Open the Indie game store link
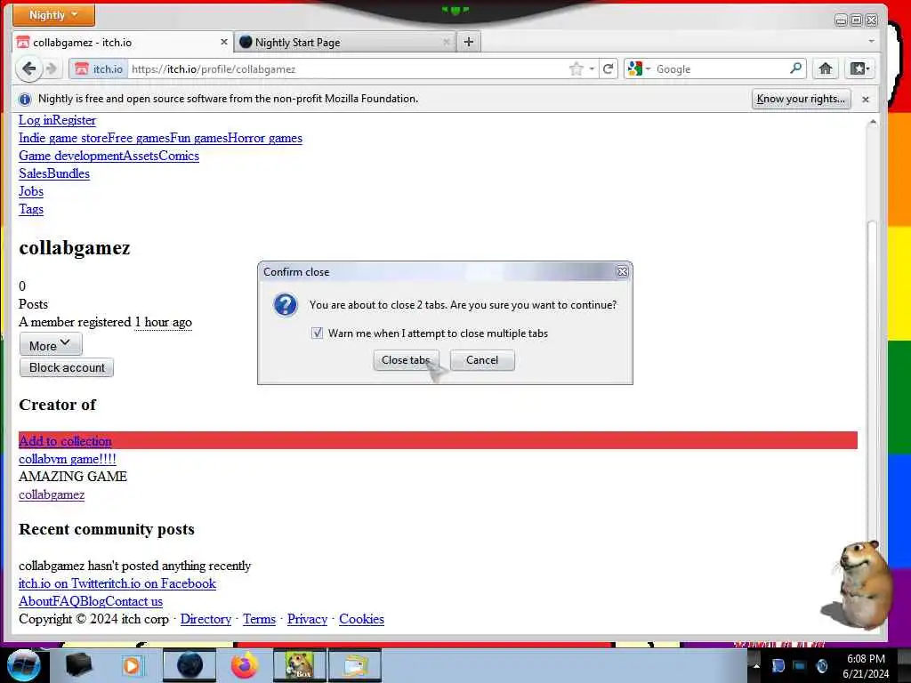 [63, 138]
